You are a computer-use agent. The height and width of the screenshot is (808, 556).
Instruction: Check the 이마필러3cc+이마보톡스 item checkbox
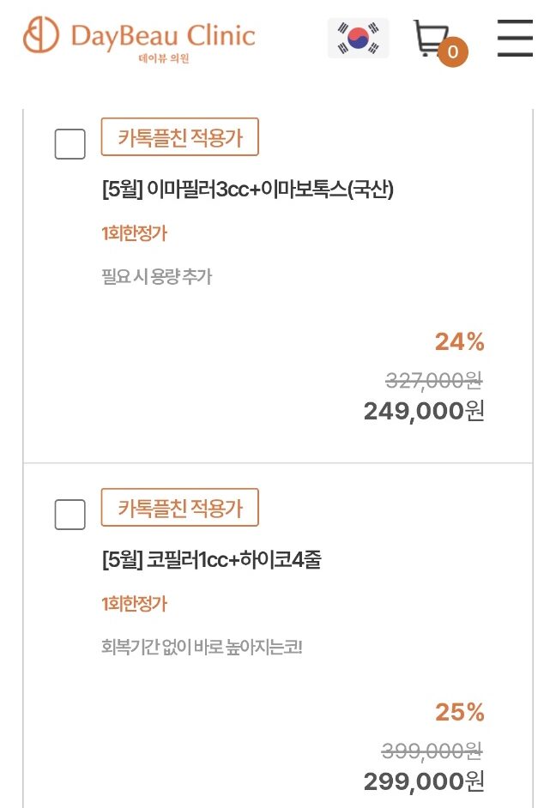tap(70, 144)
